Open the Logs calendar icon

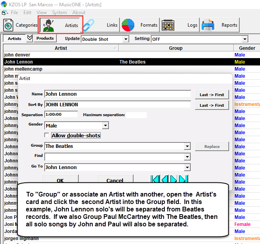[x=168, y=25]
